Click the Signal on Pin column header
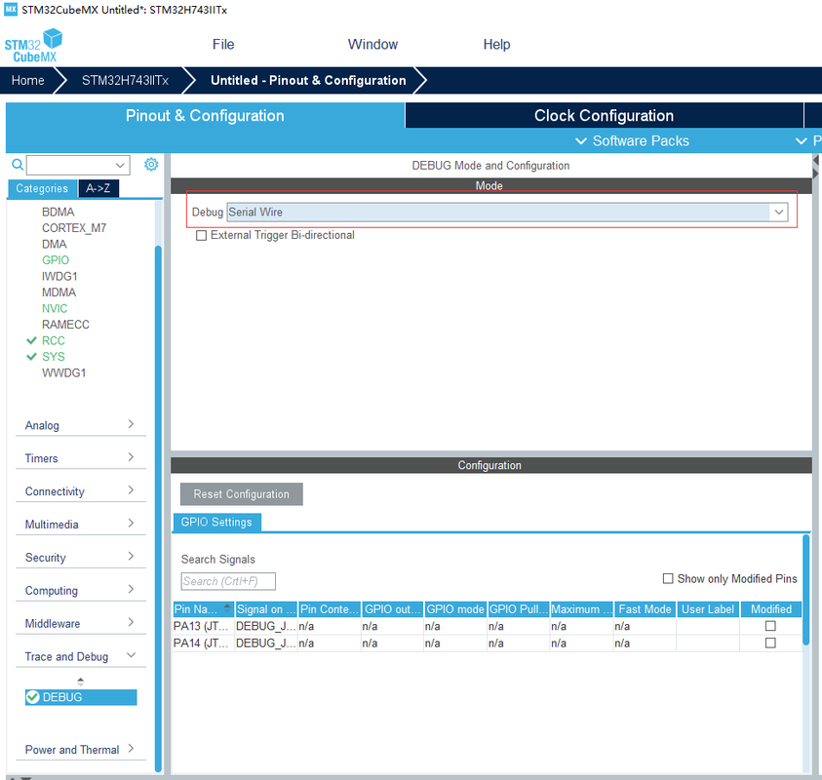Image resolution: width=822 pixels, height=780 pixels. (266, 609)
